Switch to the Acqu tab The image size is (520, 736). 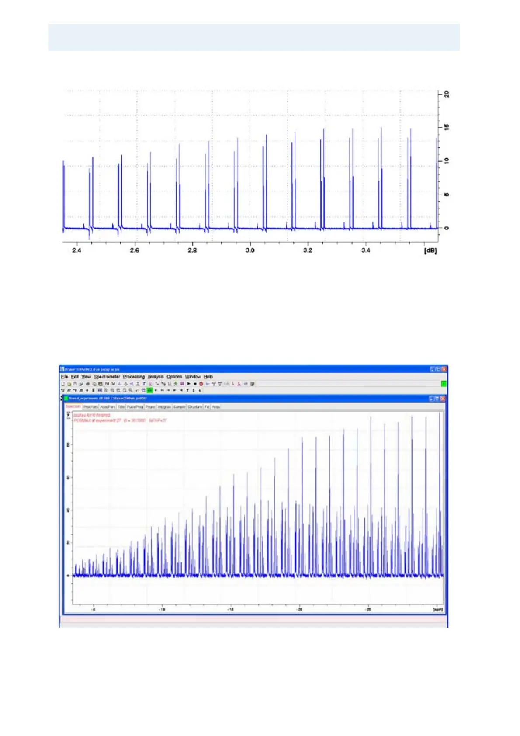pos(216,407)
